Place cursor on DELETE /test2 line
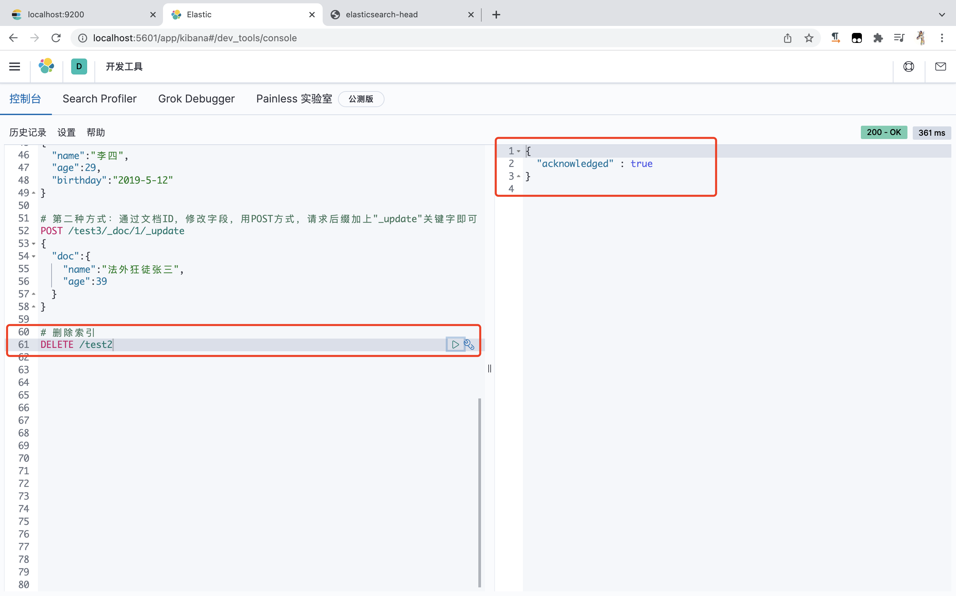 [x=77, y=345]
